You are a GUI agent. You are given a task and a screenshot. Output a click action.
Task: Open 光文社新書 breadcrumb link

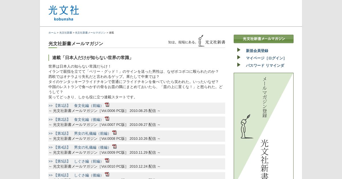click(x=66, y=33)
